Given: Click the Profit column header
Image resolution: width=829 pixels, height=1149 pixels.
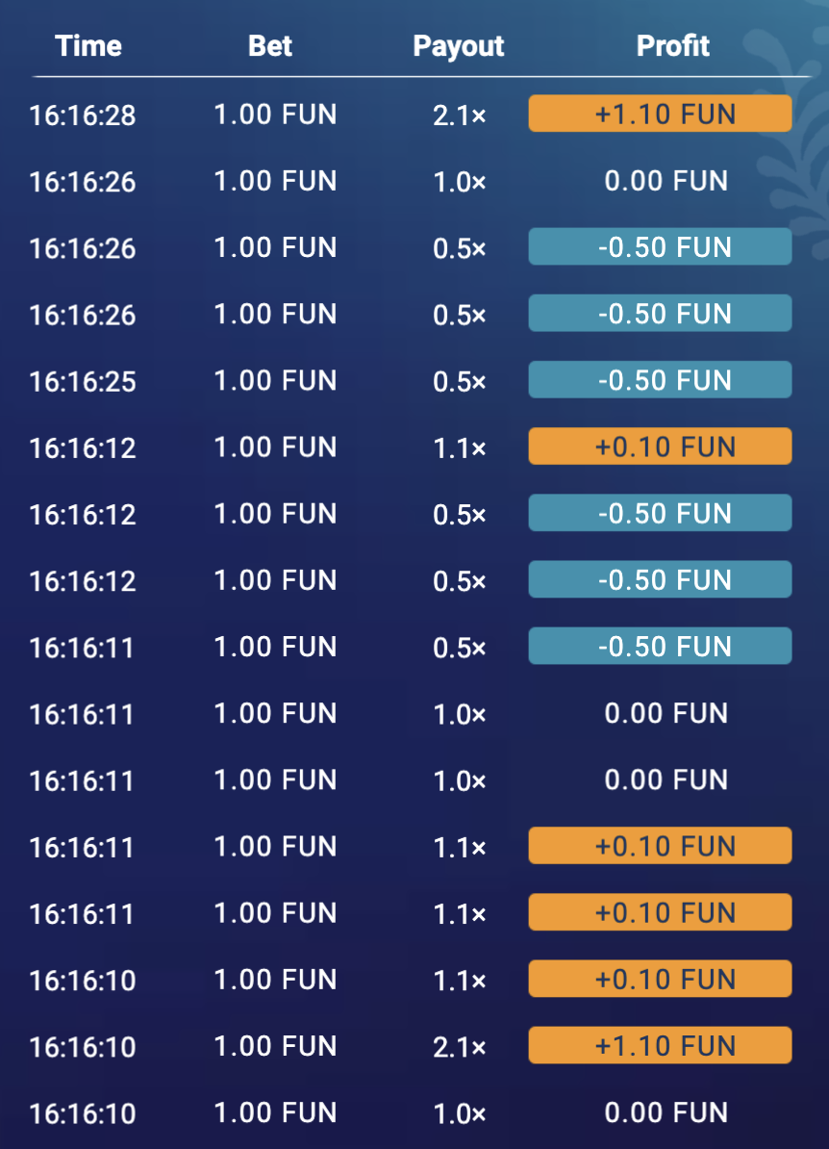Looking at the screenshot, I should (673, 46).
